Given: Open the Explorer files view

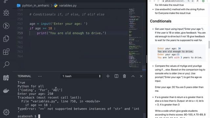Looking at the screenshot, I should click(6, 39).
